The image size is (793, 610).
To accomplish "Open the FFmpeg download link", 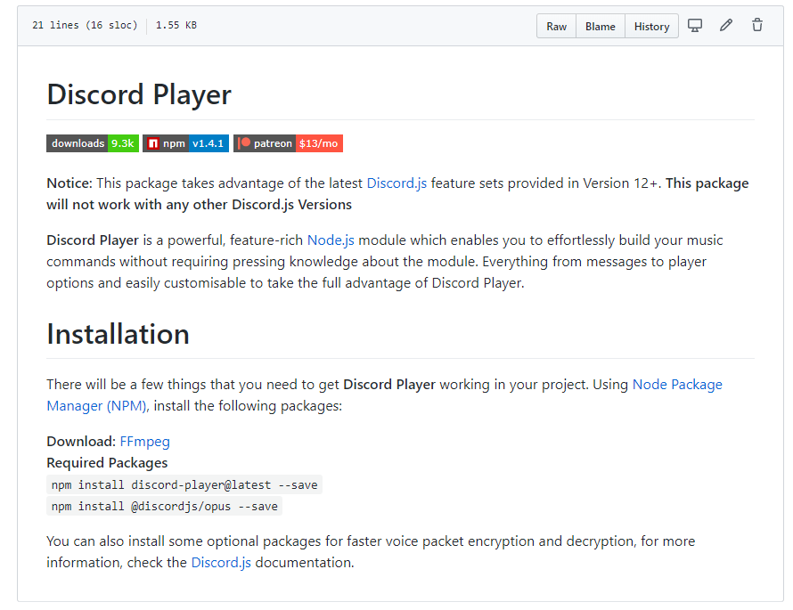I will (x=144, y=442).
